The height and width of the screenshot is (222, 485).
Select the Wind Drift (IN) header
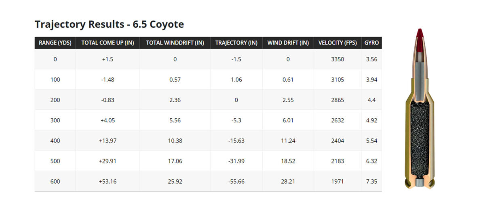pos(288,43)
